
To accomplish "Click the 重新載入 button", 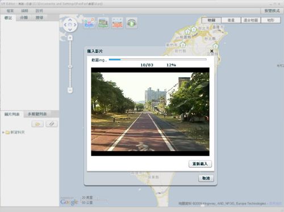I will pos(200,164).
